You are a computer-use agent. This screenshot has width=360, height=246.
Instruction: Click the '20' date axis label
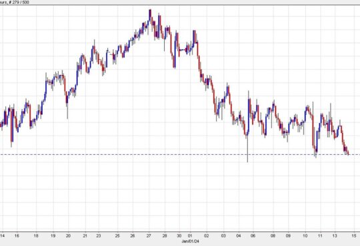pos(68,235)
